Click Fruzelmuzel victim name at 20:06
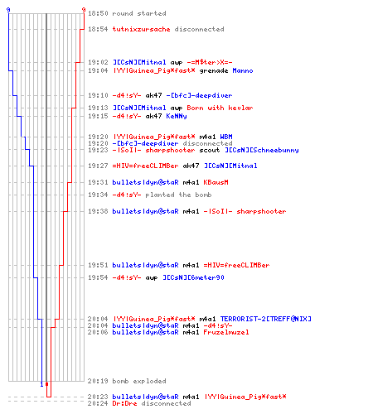Image resolution: width=373 pixels, height=414 pixels. point(226,332)
